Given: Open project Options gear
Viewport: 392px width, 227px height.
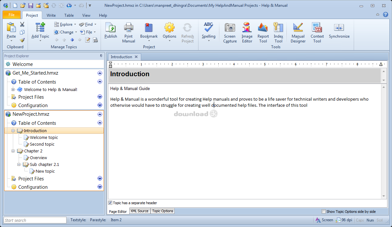Looking at the screenshot, I should tap(169, 27).
